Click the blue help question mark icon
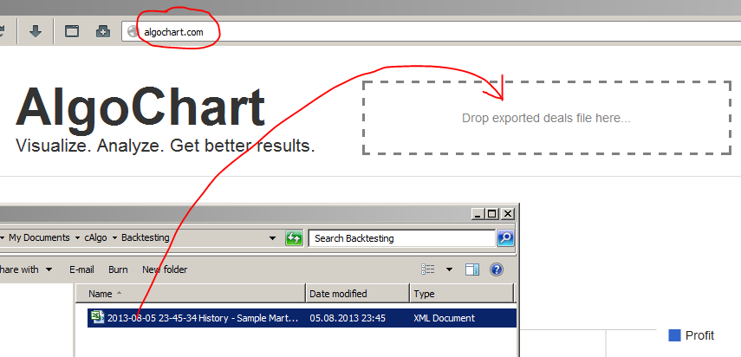This screenshot has height=357, width=741. click(497, 269)
